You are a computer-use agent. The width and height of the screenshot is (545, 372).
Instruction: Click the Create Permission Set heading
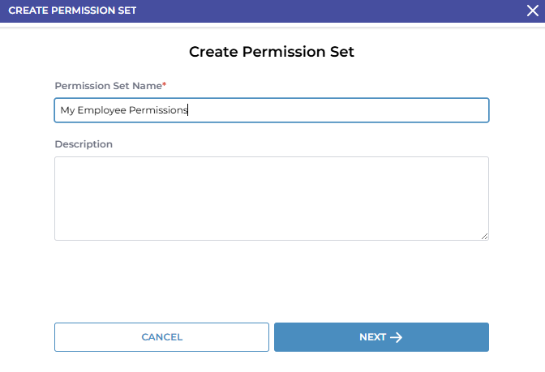click(x=272, y=52)
